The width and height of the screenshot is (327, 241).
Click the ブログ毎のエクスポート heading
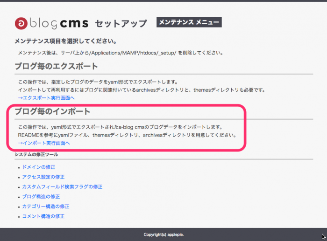click(57, 66)
